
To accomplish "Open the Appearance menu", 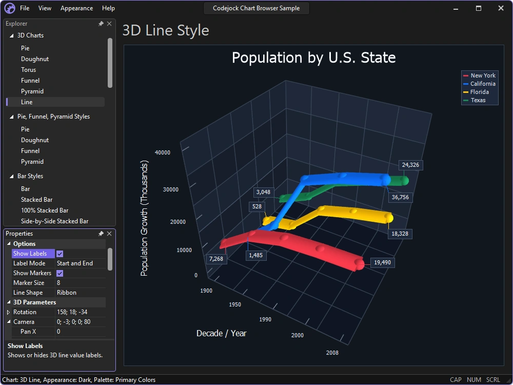I will coord(76,8).
